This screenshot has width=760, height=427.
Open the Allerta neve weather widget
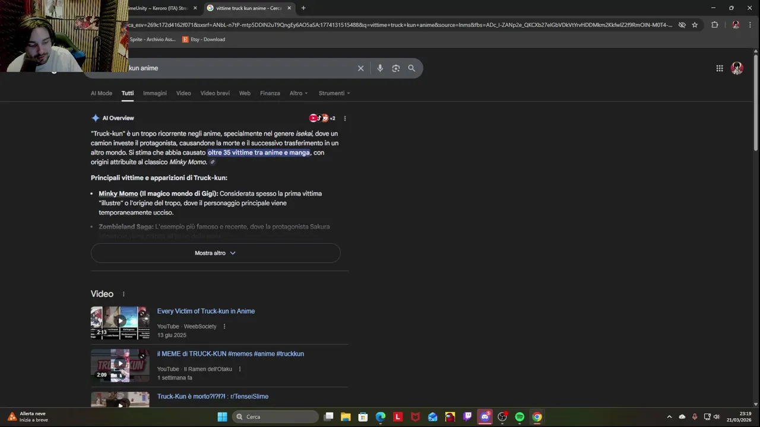[28, 417]
